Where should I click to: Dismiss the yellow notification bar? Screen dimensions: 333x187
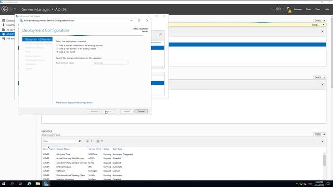coord(324,25)
